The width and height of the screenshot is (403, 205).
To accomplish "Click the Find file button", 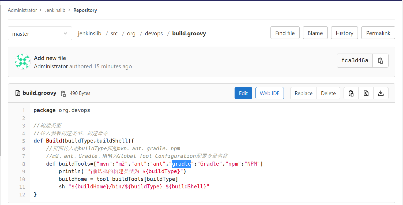I will point(285,33).
